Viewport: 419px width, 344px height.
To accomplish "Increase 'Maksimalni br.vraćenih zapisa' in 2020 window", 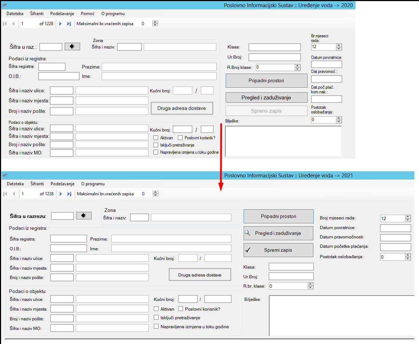I will coord(155,22).
